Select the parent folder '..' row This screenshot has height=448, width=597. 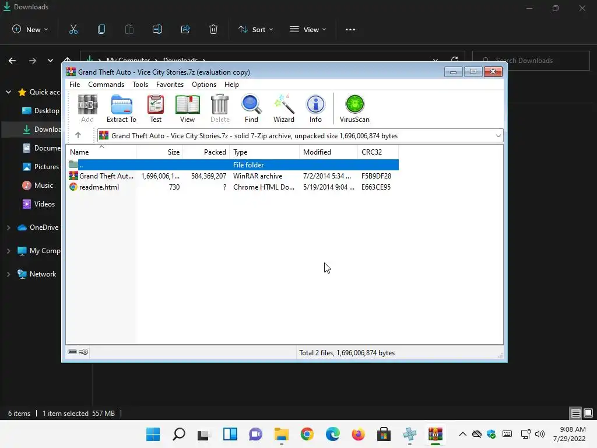tap(233, 165)
